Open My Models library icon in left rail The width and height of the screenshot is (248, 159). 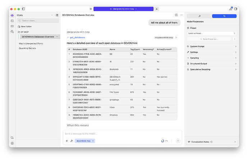coord(12,26)
